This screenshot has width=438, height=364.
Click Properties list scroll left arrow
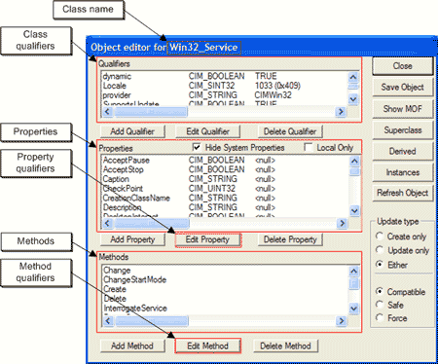tap(107, 223)
